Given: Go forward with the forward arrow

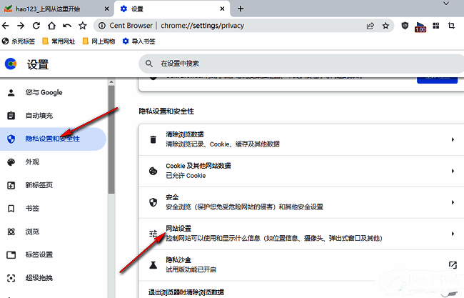Looking at the screenshot, I should tap(21, 26).
